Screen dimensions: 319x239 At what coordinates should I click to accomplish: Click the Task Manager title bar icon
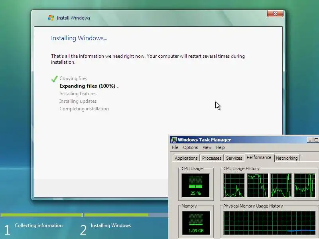174,140
